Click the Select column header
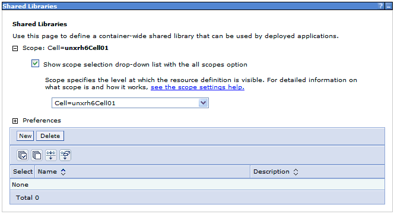Screen dimensions: 394x214 [23, 172]
